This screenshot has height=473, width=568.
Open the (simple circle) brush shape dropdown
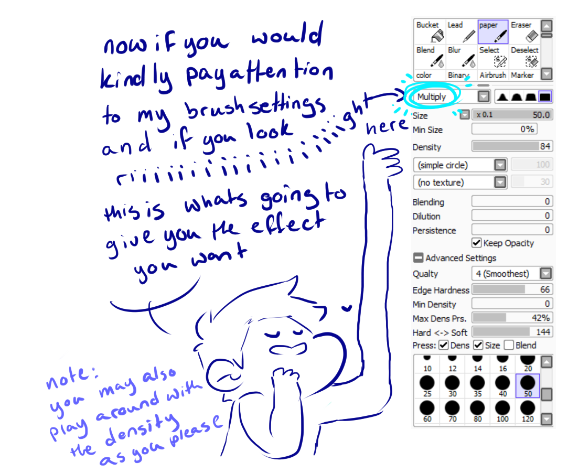[x=500, y=165]
